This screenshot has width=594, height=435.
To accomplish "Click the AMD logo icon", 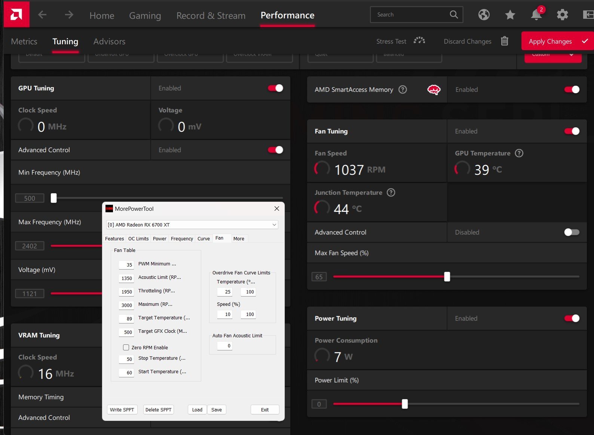I will [16, 14].
